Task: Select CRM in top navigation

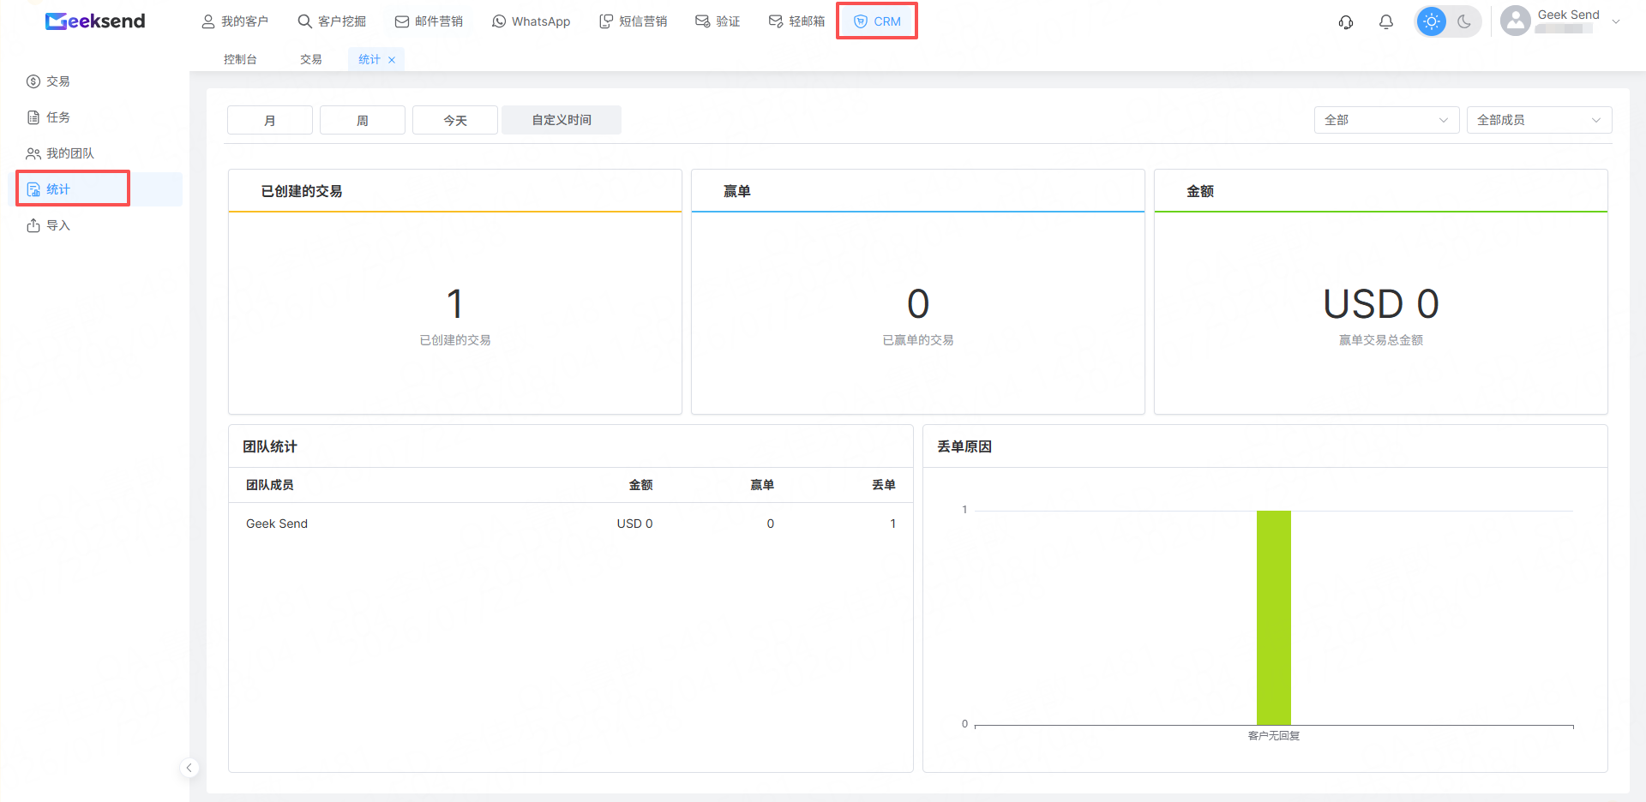Action: tap(877, 21)
